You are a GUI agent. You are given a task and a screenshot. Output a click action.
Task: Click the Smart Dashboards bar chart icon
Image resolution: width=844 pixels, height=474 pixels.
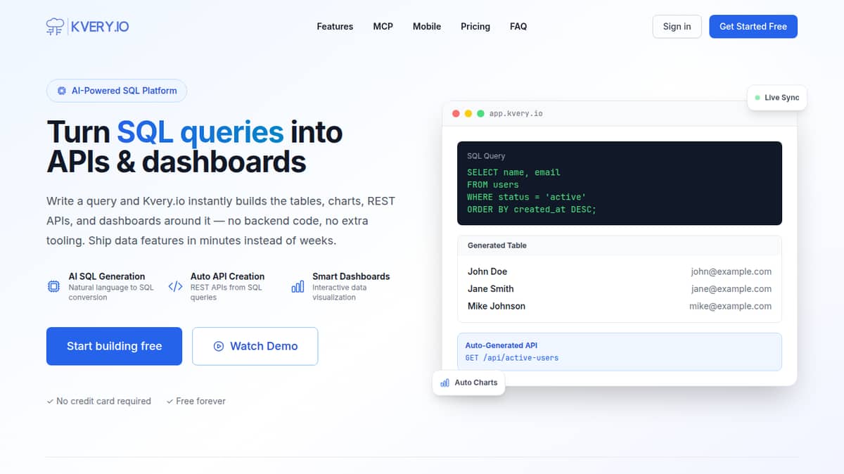298,286
